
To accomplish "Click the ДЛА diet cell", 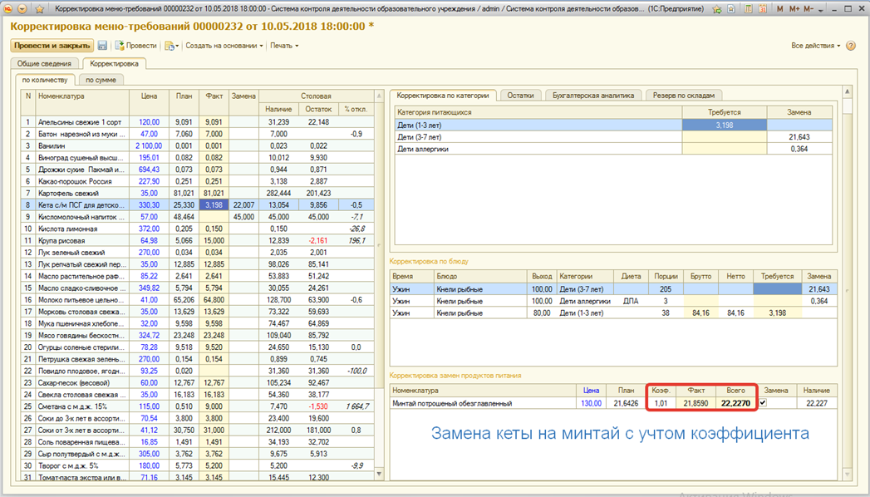I will click(x=631, y=301).
